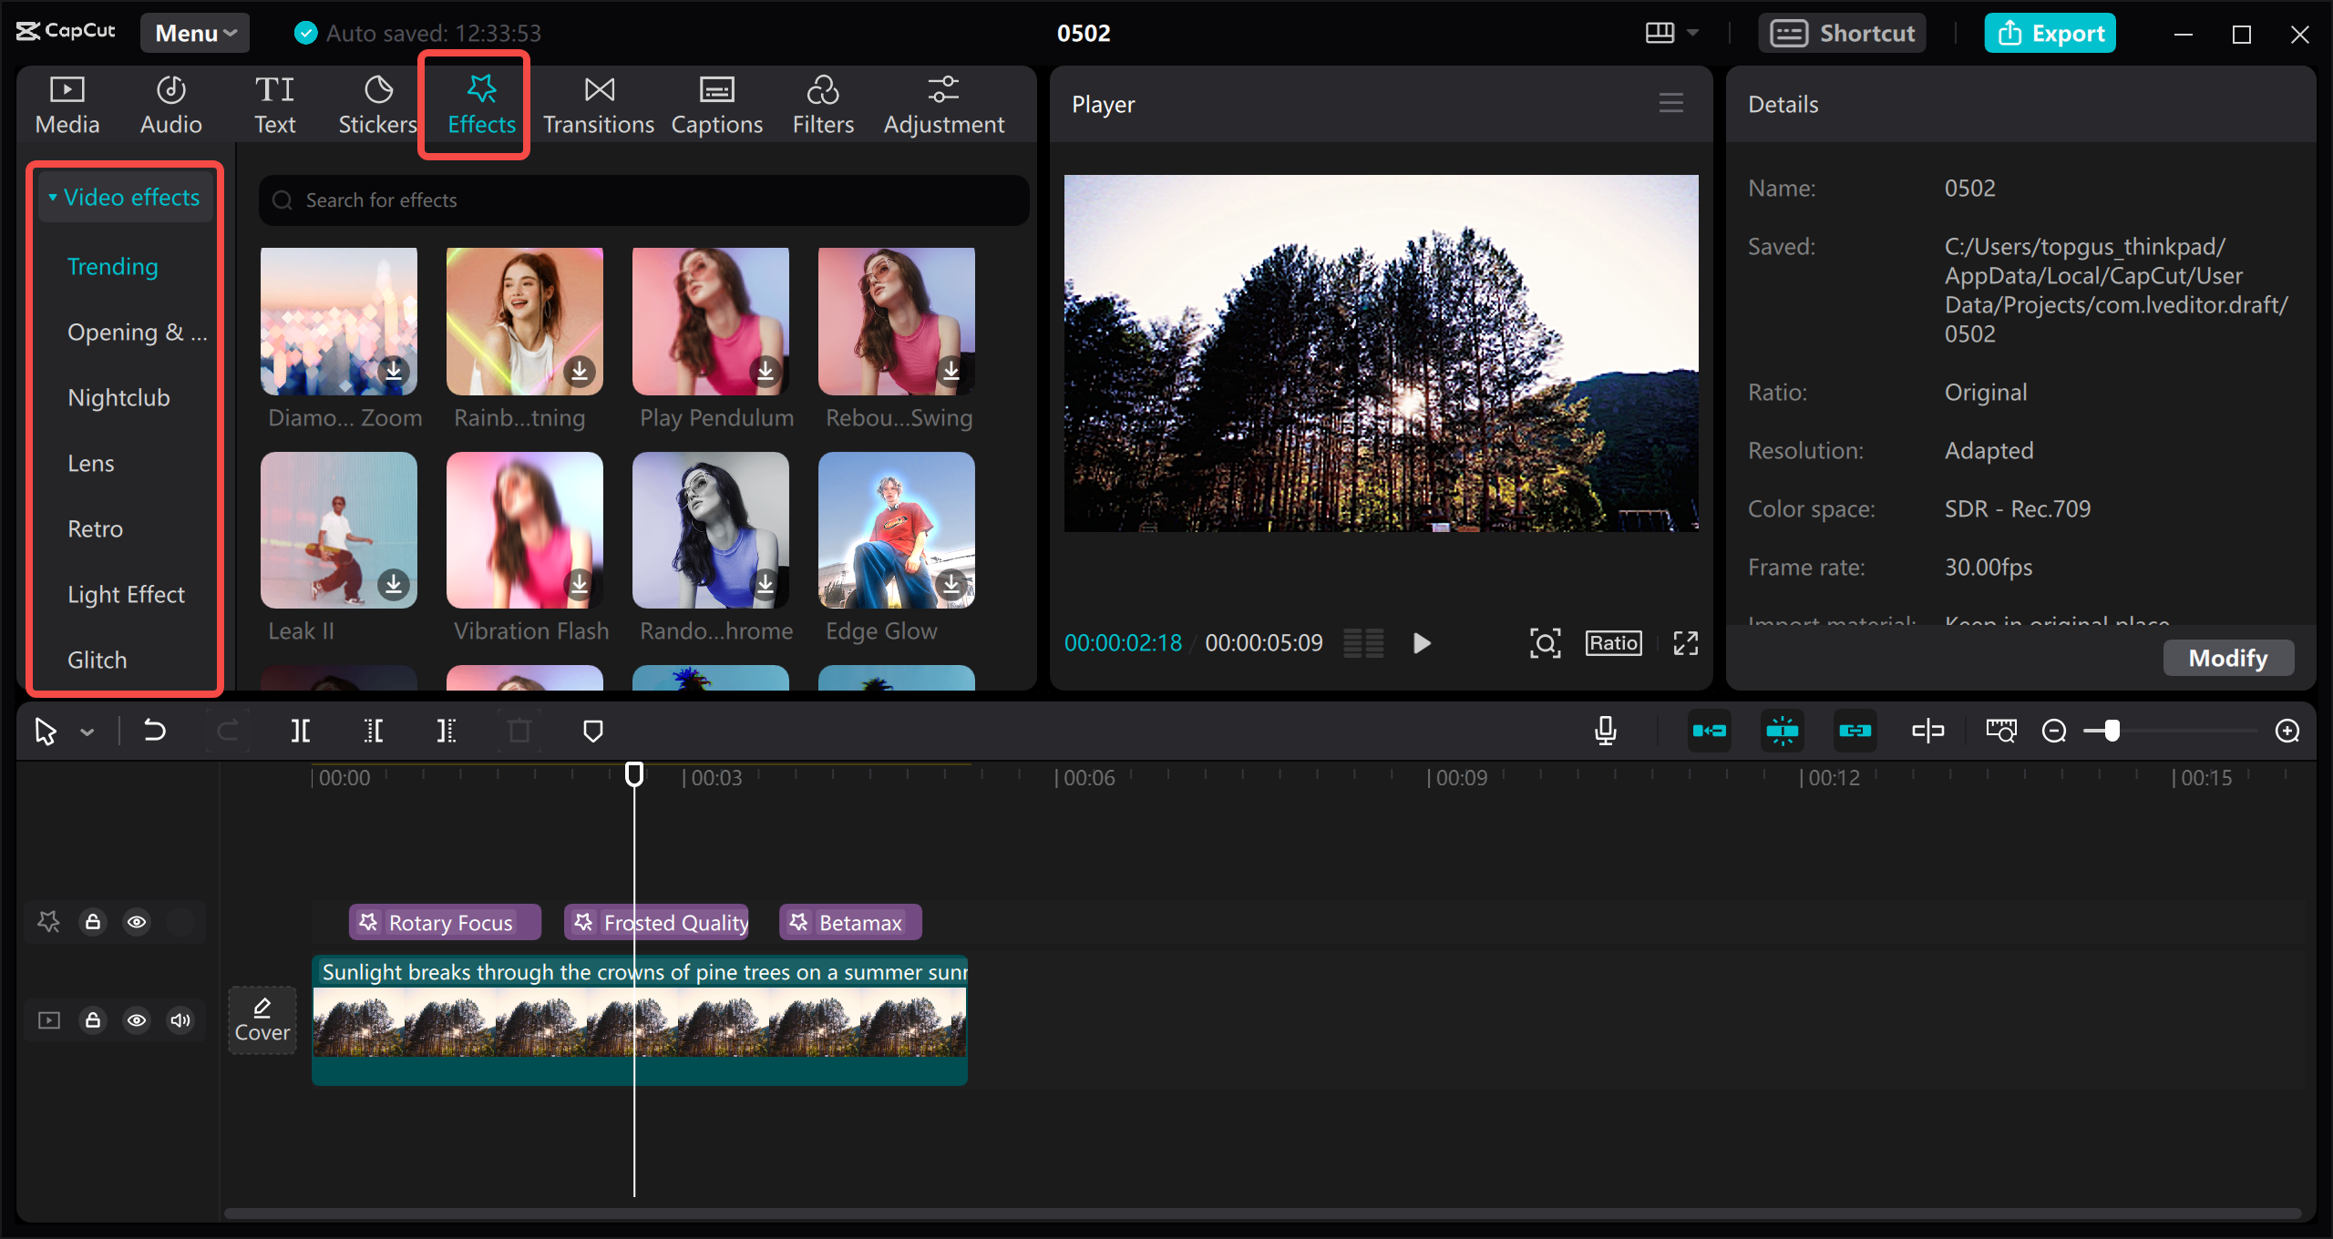Click Export button to render project
The image size is (2333, 1239).
[2050, 31]
